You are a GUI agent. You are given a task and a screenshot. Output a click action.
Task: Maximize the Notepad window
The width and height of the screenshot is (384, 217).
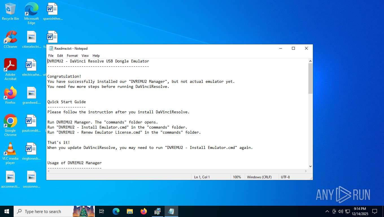click(293, 48)
